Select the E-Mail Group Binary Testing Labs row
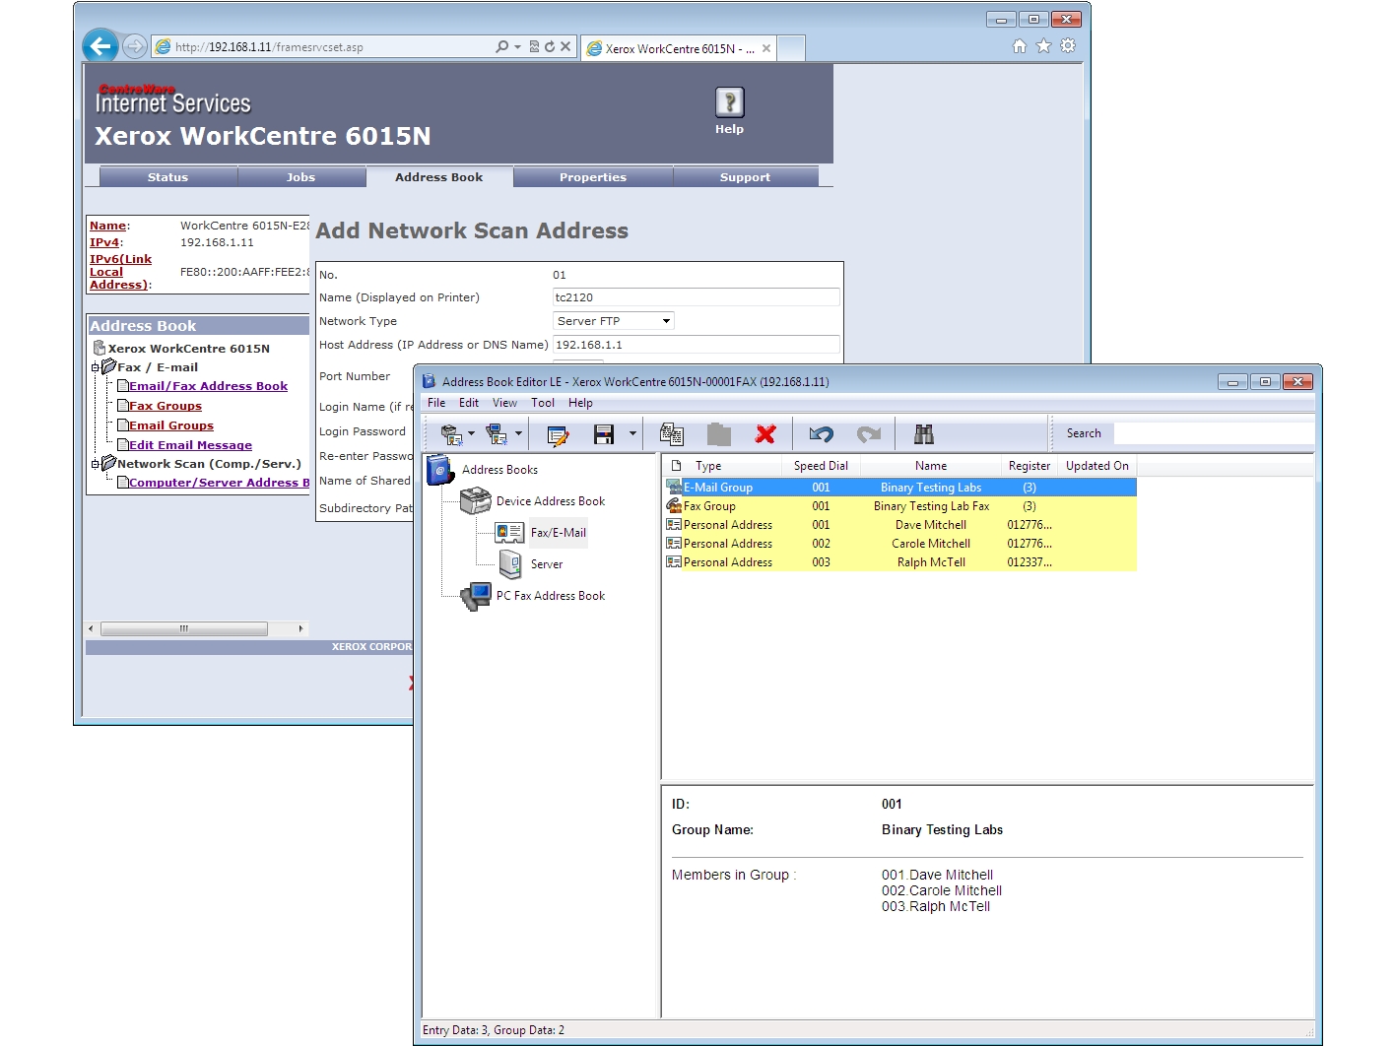Image resolution: width=1395 pixels, height=1046 pixels. [900, 488]
